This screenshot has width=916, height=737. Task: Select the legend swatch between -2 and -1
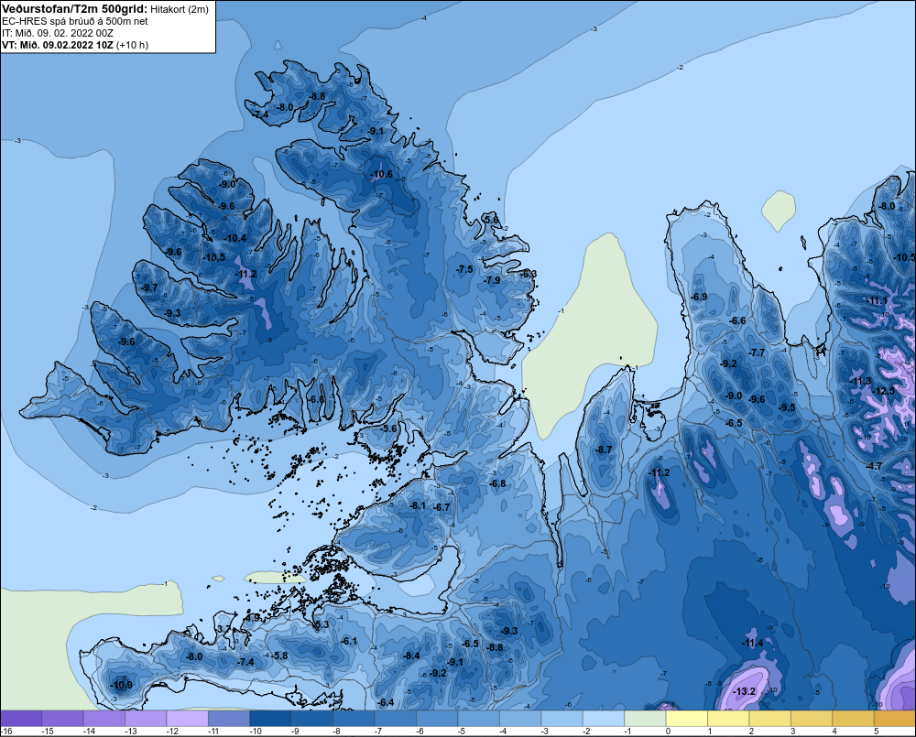tap(604, 719)
